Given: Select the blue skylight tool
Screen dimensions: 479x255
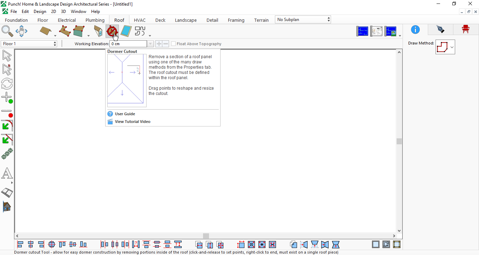Looking at the screenshot, I should pyautogui.click(x=126, y=31).
